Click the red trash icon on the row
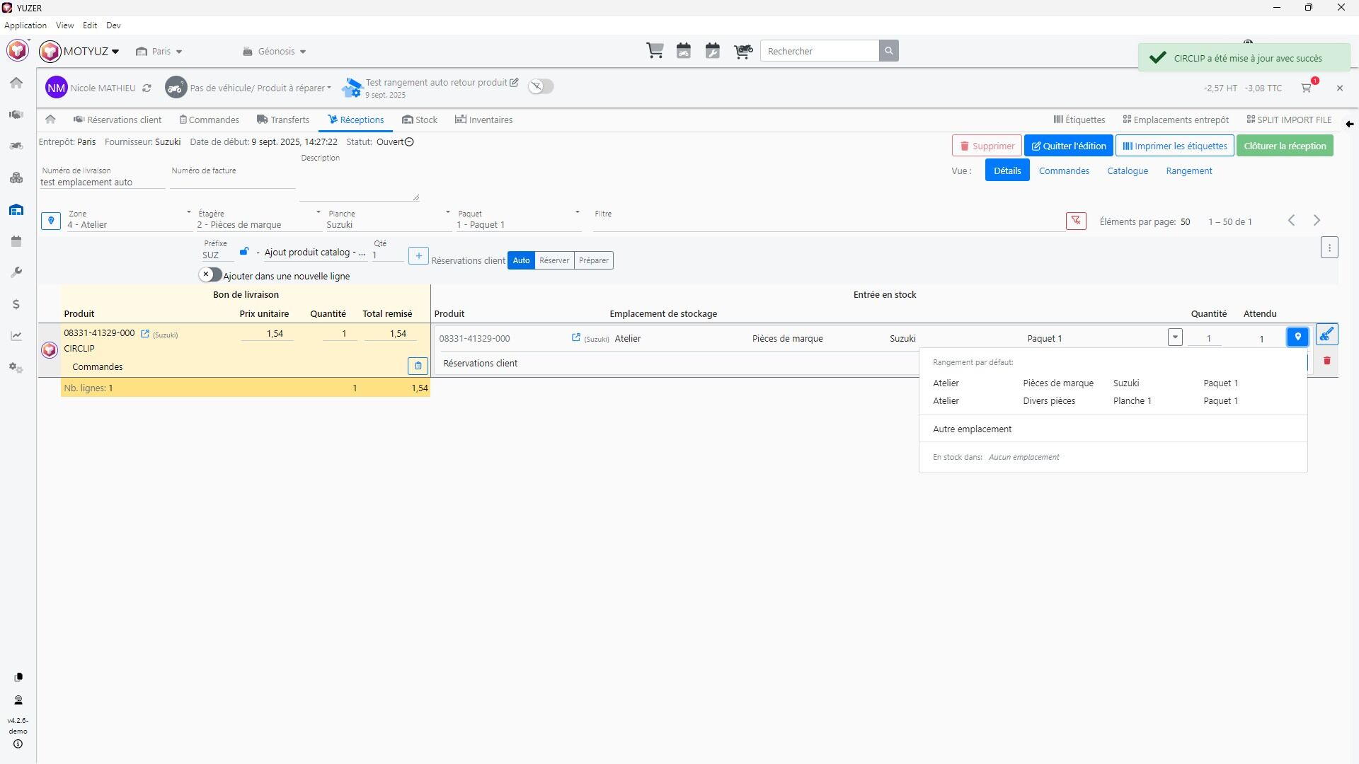Image resolution: width=1359 pixels, height=764 pixels. click(x=1327, y=361)
